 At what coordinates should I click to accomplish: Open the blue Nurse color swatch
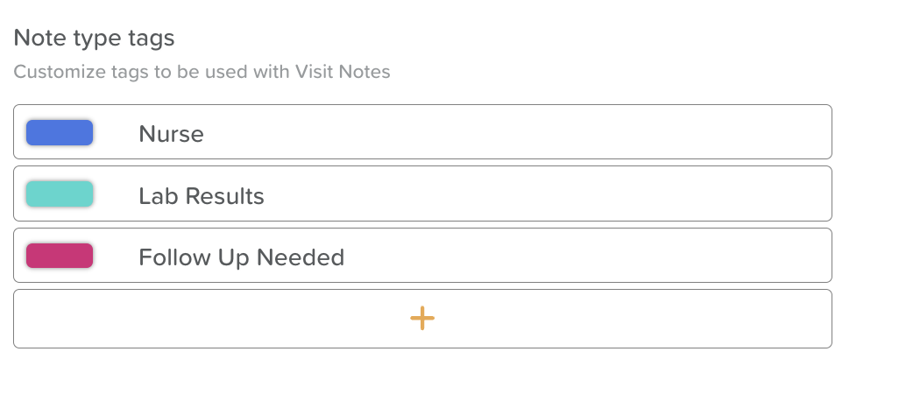pyautogui.click(x=60, y=133)
